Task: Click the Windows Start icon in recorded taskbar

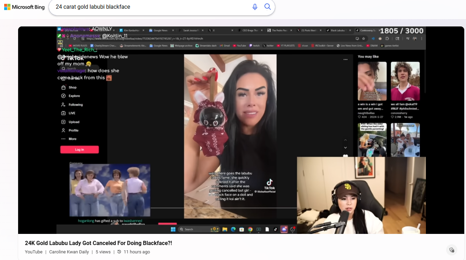Action: coord(173,229)
